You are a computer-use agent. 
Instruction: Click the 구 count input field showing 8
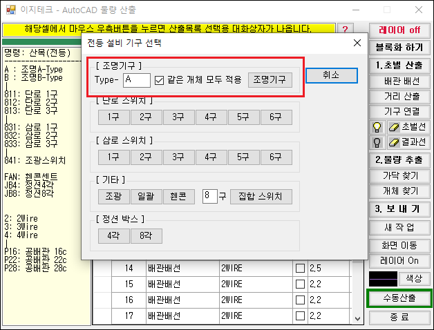pos(209,196)
